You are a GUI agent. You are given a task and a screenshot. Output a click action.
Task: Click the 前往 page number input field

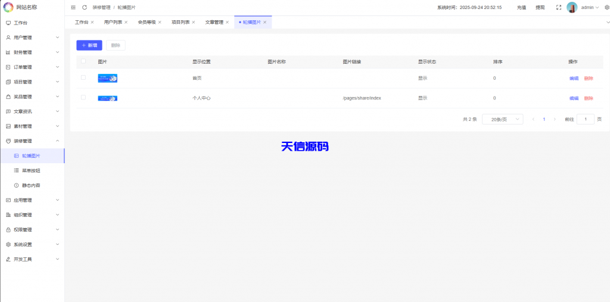click(x=585, y=119)
